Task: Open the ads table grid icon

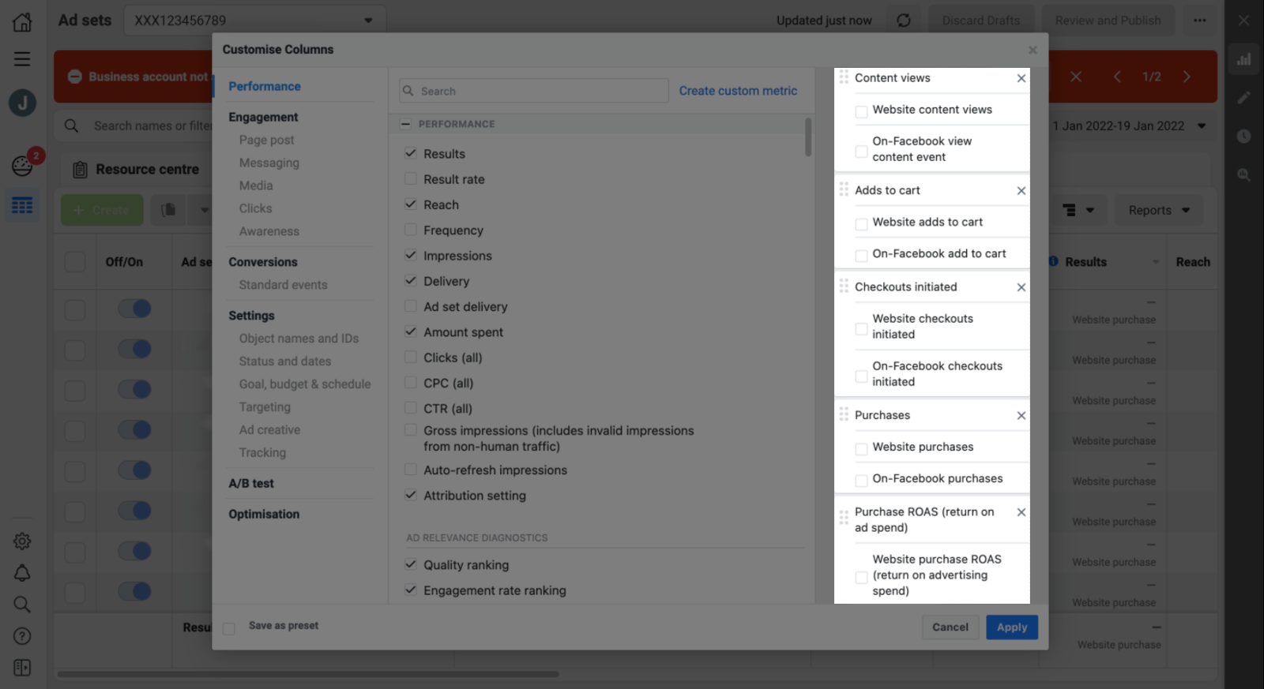Action: [x=22, y=206]
